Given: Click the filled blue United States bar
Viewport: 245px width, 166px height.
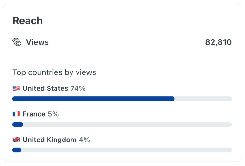Looking at the screenshot, I should tap(93, 99).
